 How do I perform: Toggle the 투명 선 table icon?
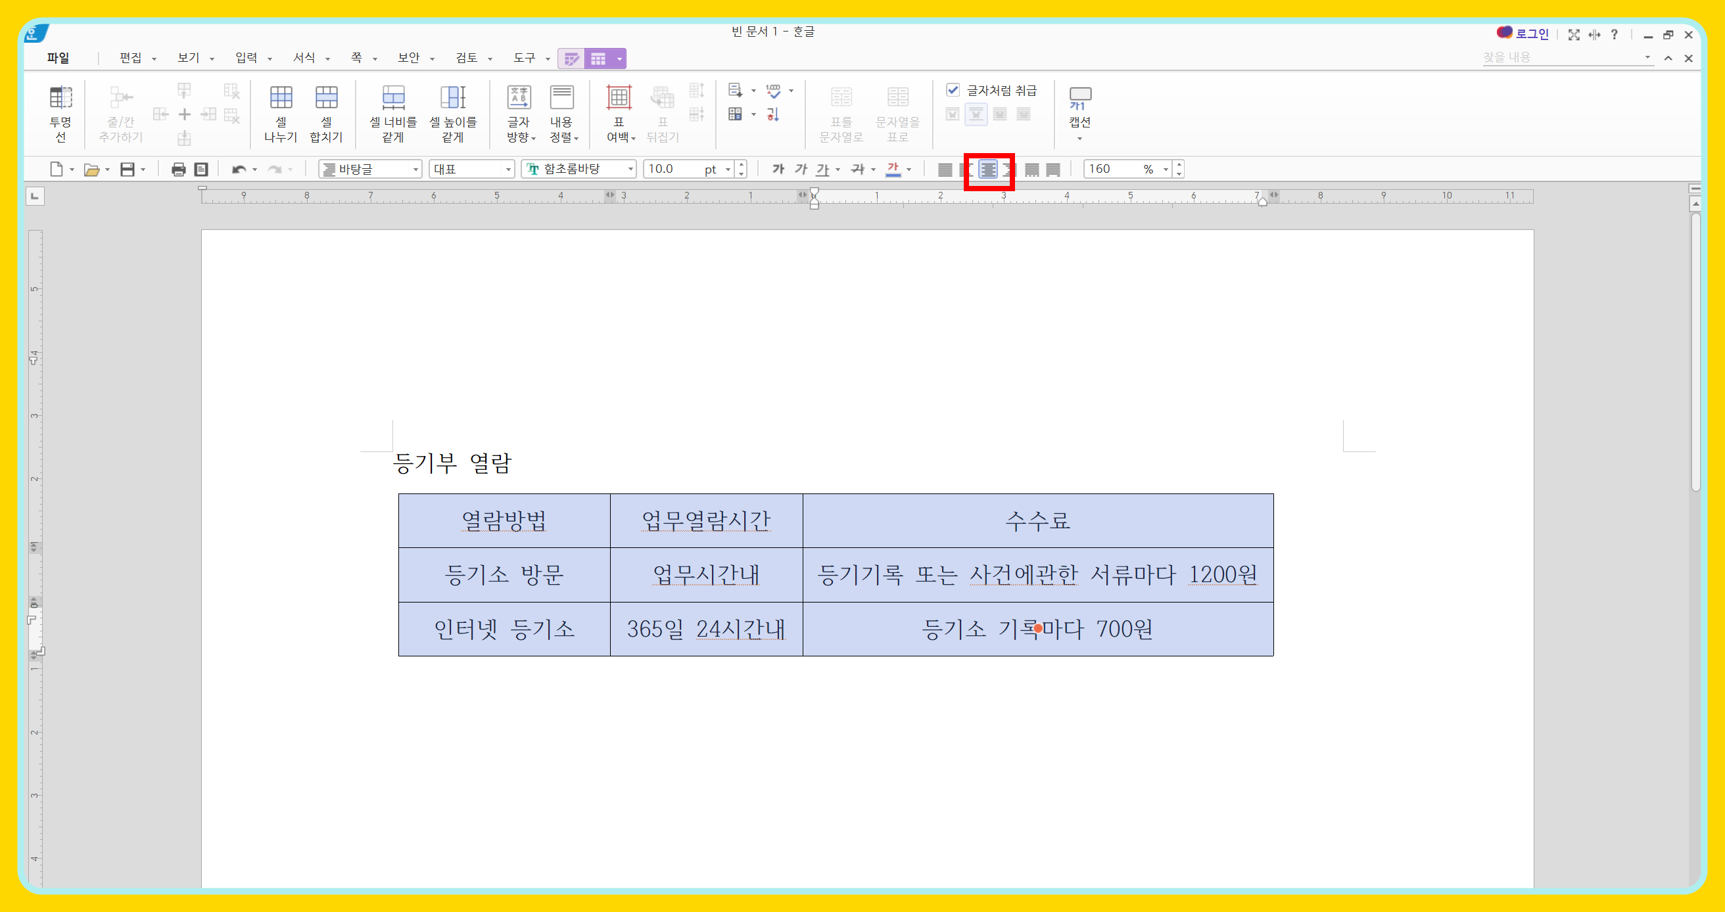tap(60, 99)
